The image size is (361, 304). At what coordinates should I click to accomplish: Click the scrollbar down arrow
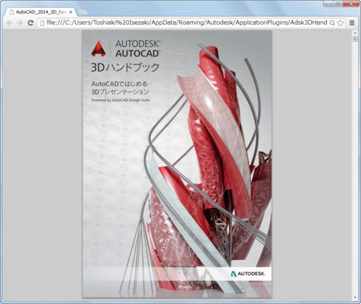355,298
